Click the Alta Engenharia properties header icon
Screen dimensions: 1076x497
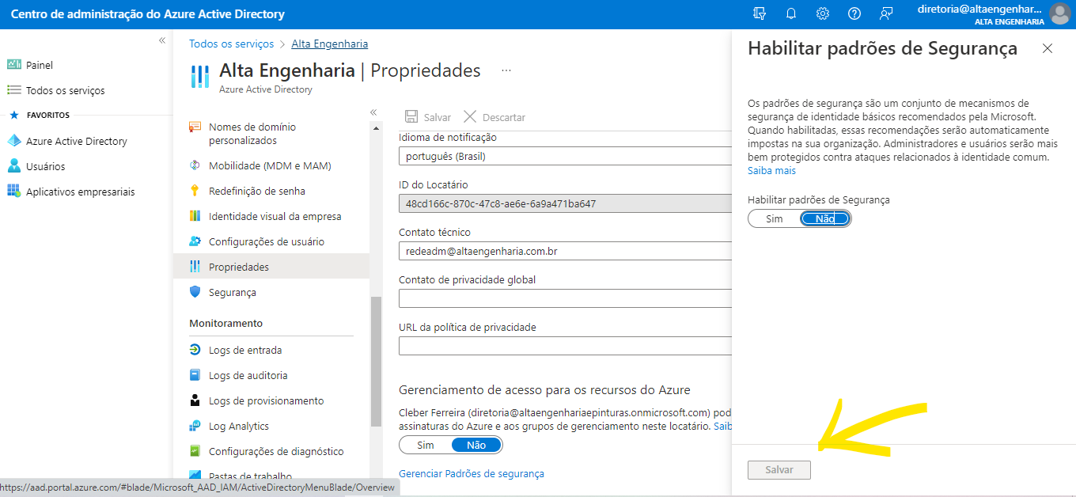pyautogui.click(x=200, y=76)
